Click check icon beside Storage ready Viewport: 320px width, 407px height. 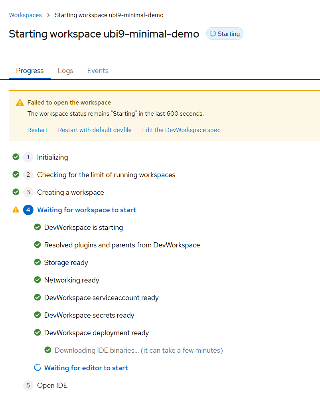click(x=38, y=263)
